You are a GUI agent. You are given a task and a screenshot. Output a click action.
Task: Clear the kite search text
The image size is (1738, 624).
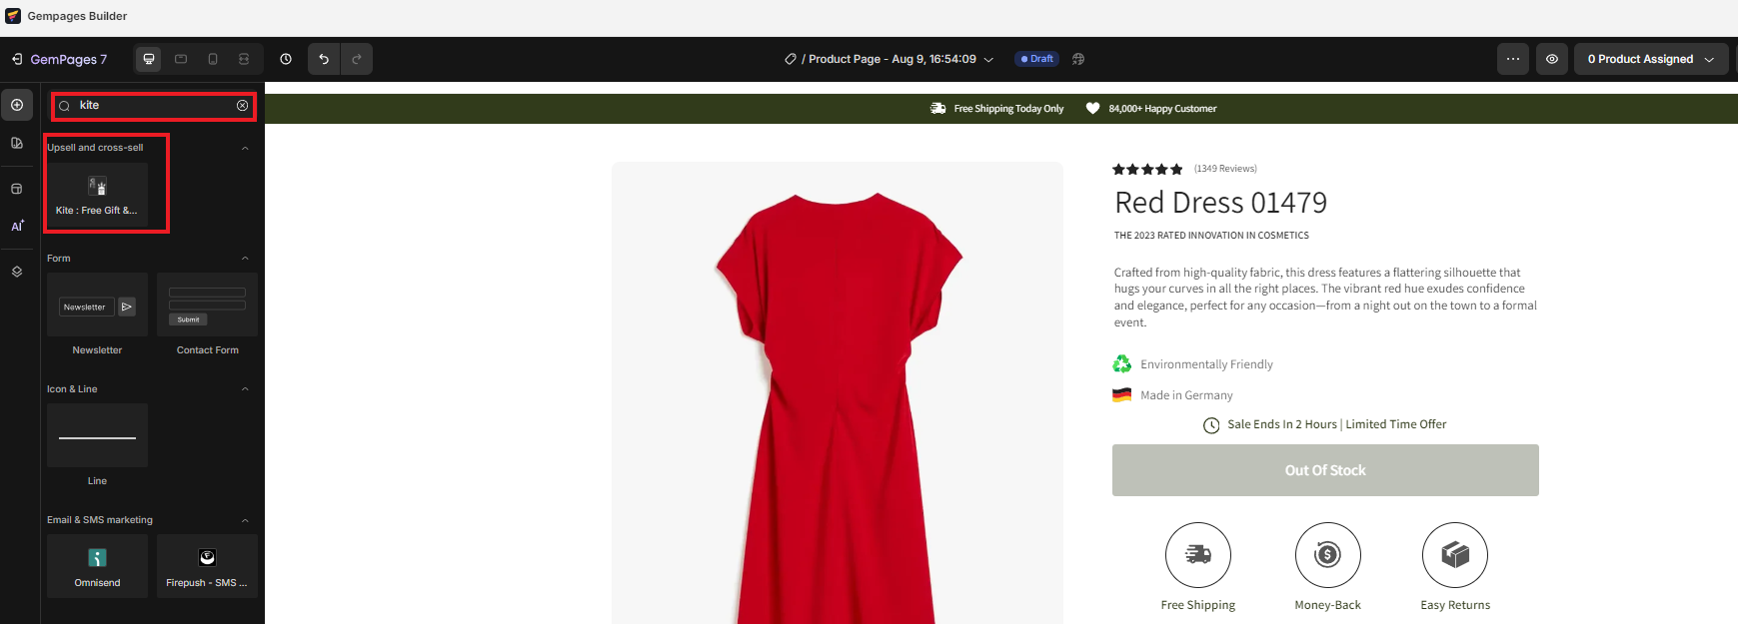242,106
